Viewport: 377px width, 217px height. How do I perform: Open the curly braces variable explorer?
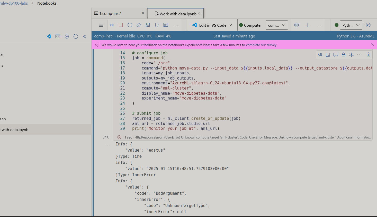[157, 25]
